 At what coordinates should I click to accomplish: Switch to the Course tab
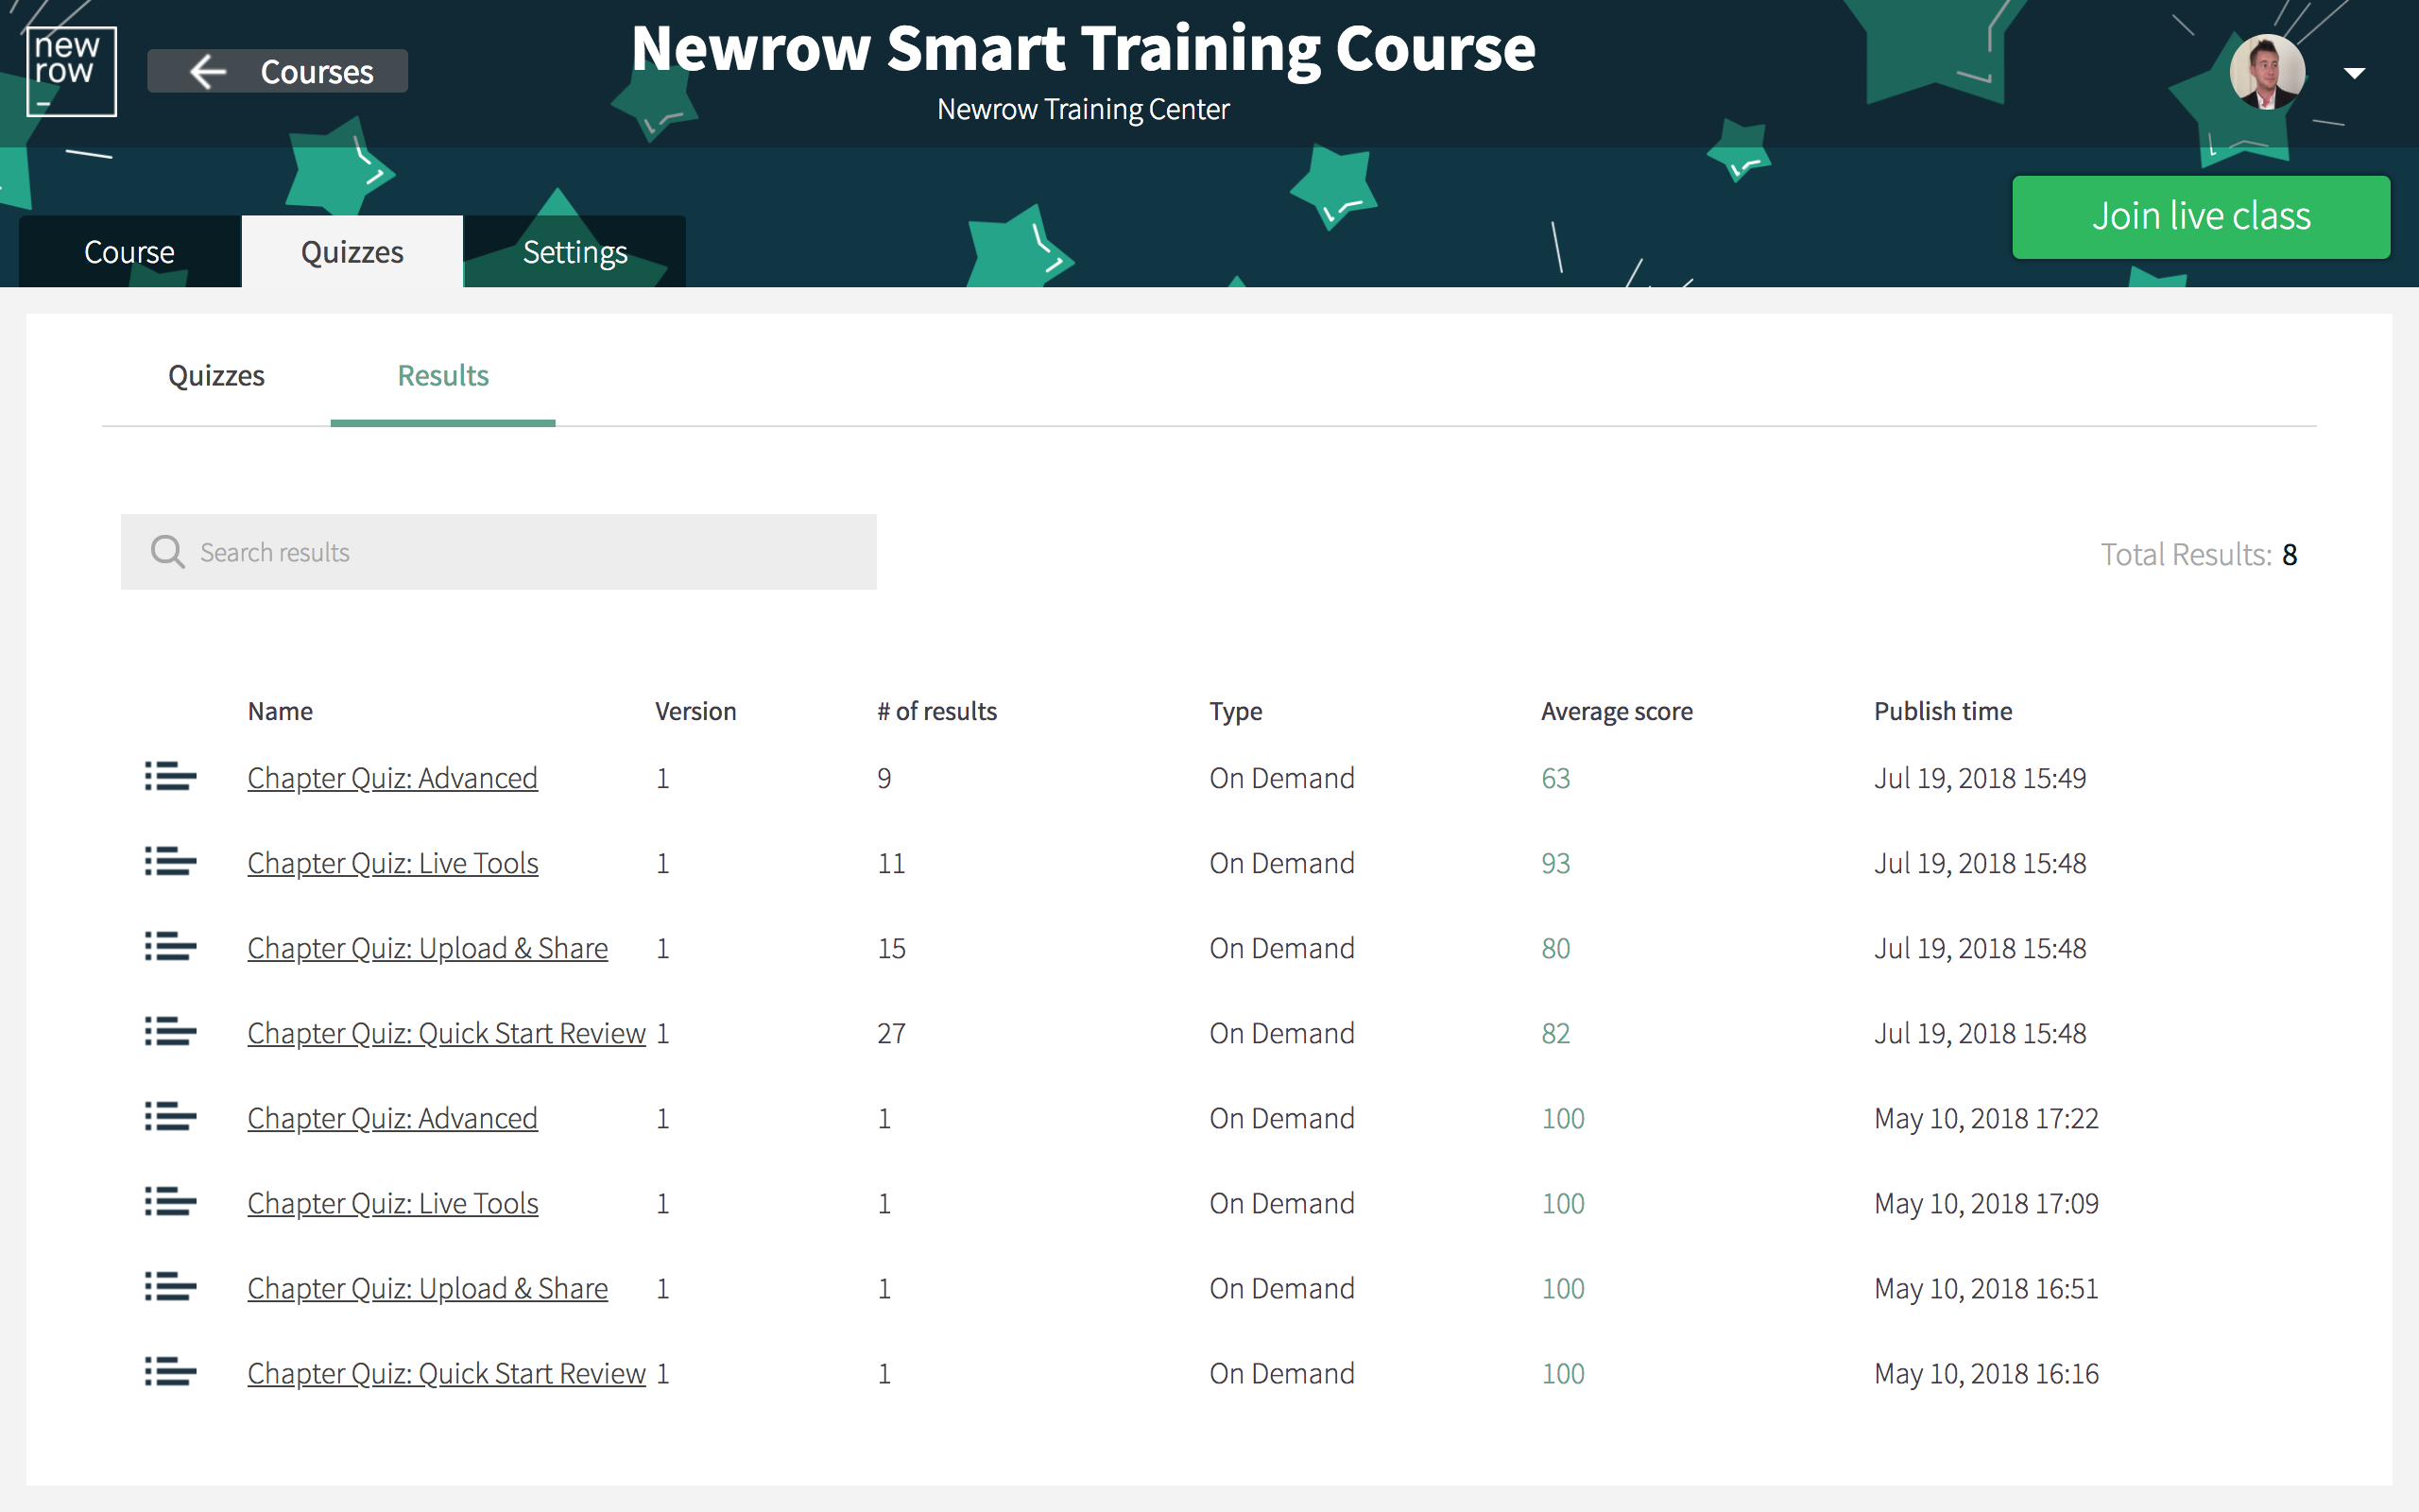(x=130, y=252)
